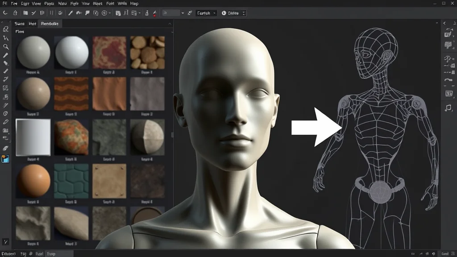Open the Y icon at sidebar bottom

5,241
